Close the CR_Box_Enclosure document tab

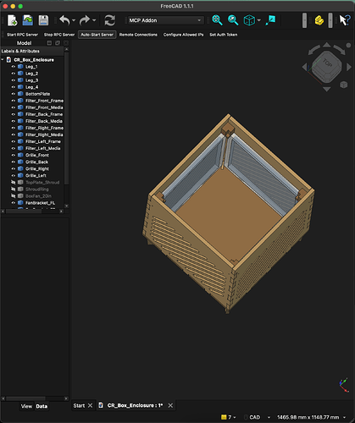170,405
